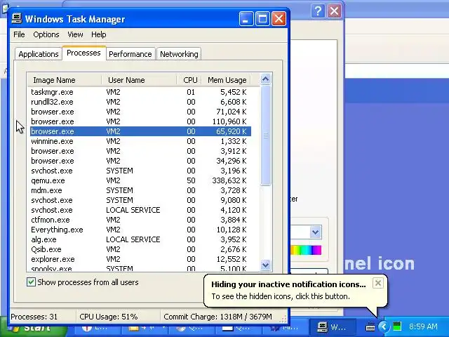Sort processes by the CPU column header
This screenshot has width=449, height=337.
click(189, 80)
